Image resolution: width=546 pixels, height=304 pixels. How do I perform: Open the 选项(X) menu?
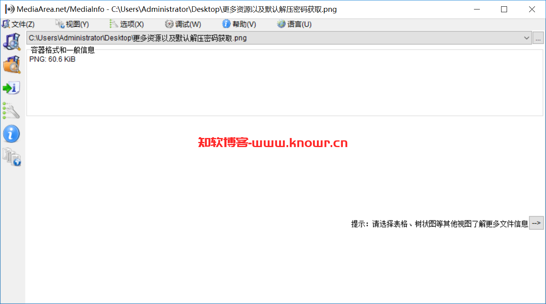tap(127, 24)
